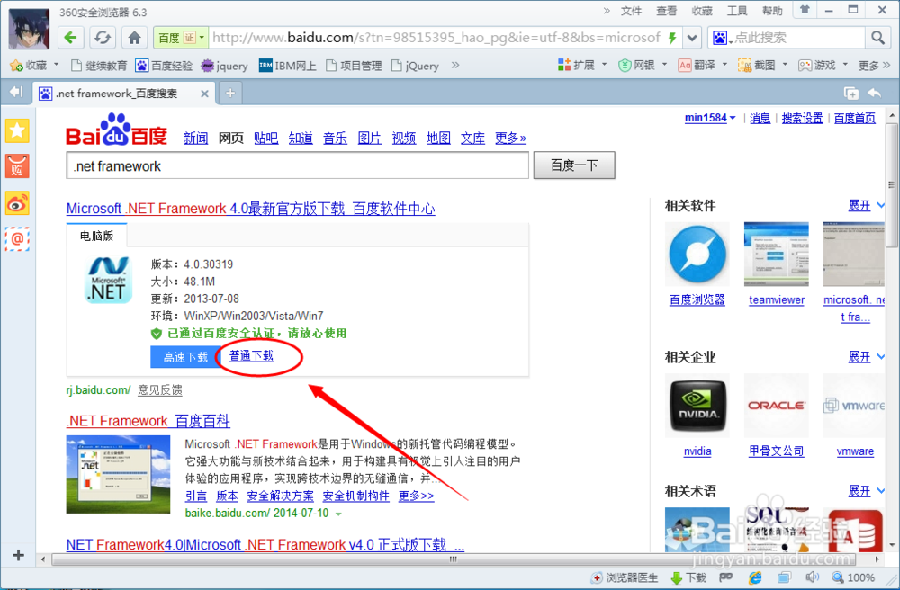Expand 相关软件 with 展开
Image resolution: width=900 pixels, height=590 pixels.
[866, 205]
